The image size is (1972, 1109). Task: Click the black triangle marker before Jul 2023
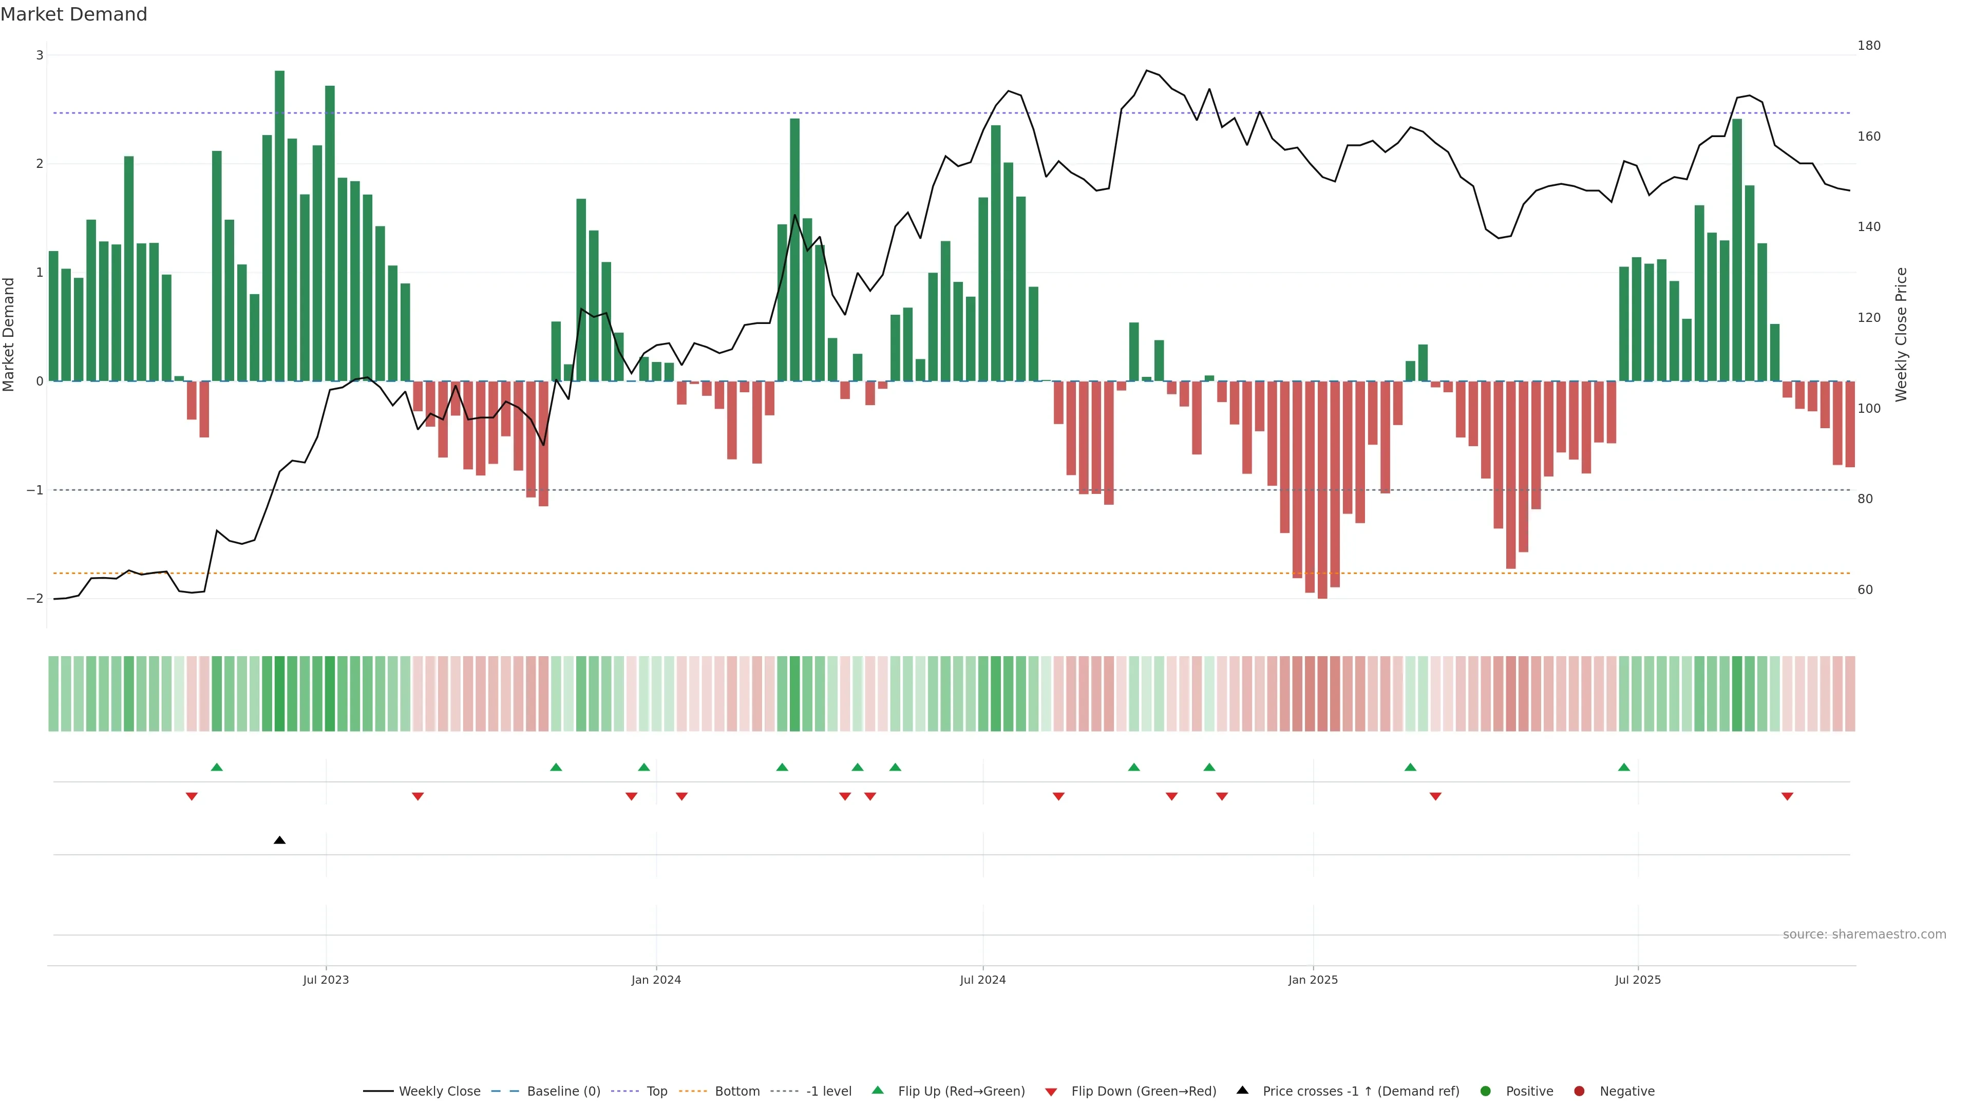coord(279,840)
